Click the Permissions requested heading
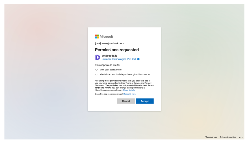The width and height of the screenshot is (249, 142). click(x=117, y=50)
